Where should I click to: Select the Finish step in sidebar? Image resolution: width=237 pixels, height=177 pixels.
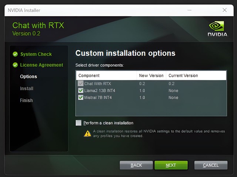(x=26, y=100)
